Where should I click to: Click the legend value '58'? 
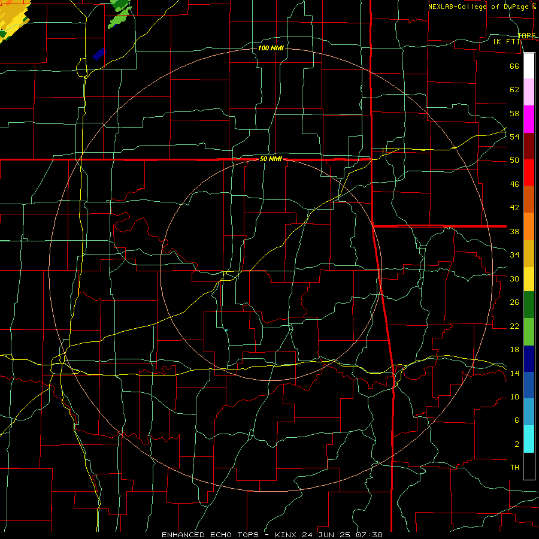pos(514,113)
